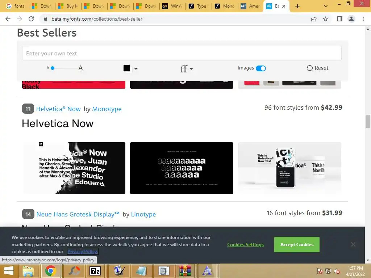Click the Chrome taskbar icon
This screenshot has height=278, width=371.
click(50, 271)
